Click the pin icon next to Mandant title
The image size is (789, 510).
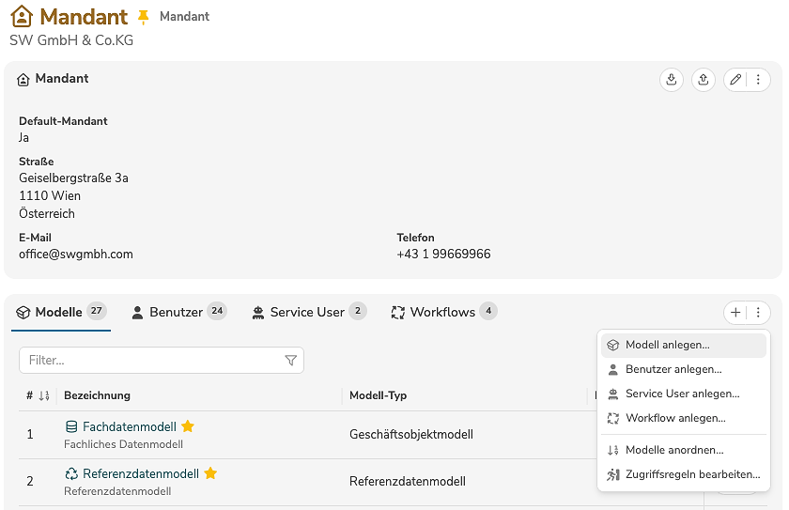coord(144,17)
